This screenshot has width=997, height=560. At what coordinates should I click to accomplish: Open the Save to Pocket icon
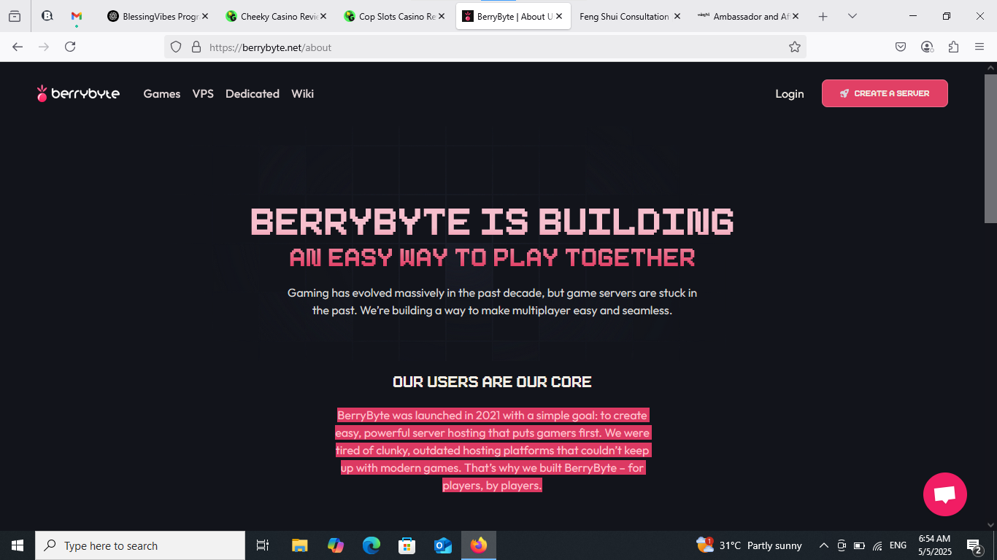pyautogui.click(x=901, y=47)
